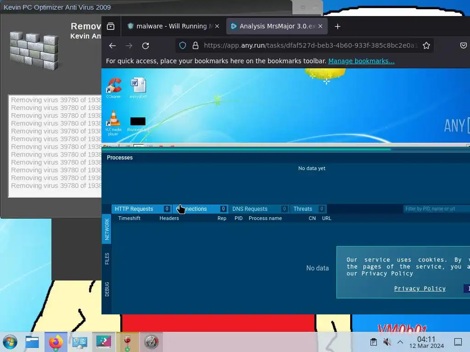Select the Threats tab
This screenshot has height=352, width=470.
tap(308, 209)
